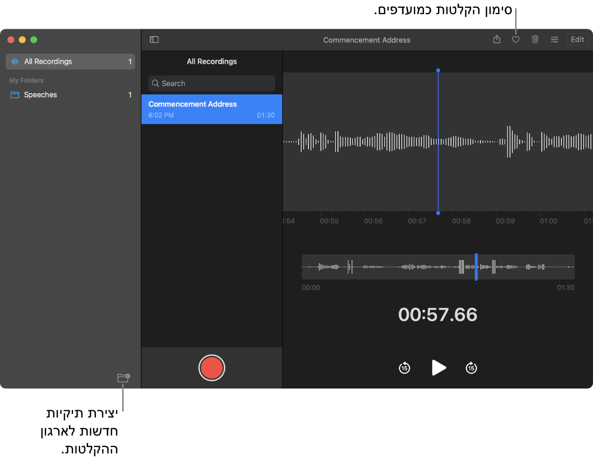
Task: Select the All Recordings waveform icon
Action: [x=16, y=61]
